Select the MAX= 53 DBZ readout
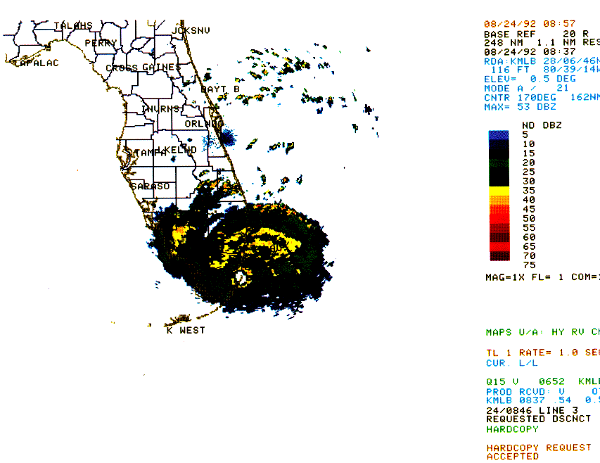 [x=520, y=107]
